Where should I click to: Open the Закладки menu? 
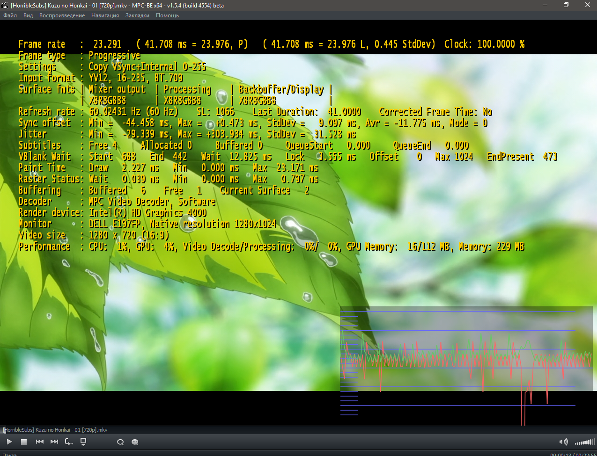[137, 15]
